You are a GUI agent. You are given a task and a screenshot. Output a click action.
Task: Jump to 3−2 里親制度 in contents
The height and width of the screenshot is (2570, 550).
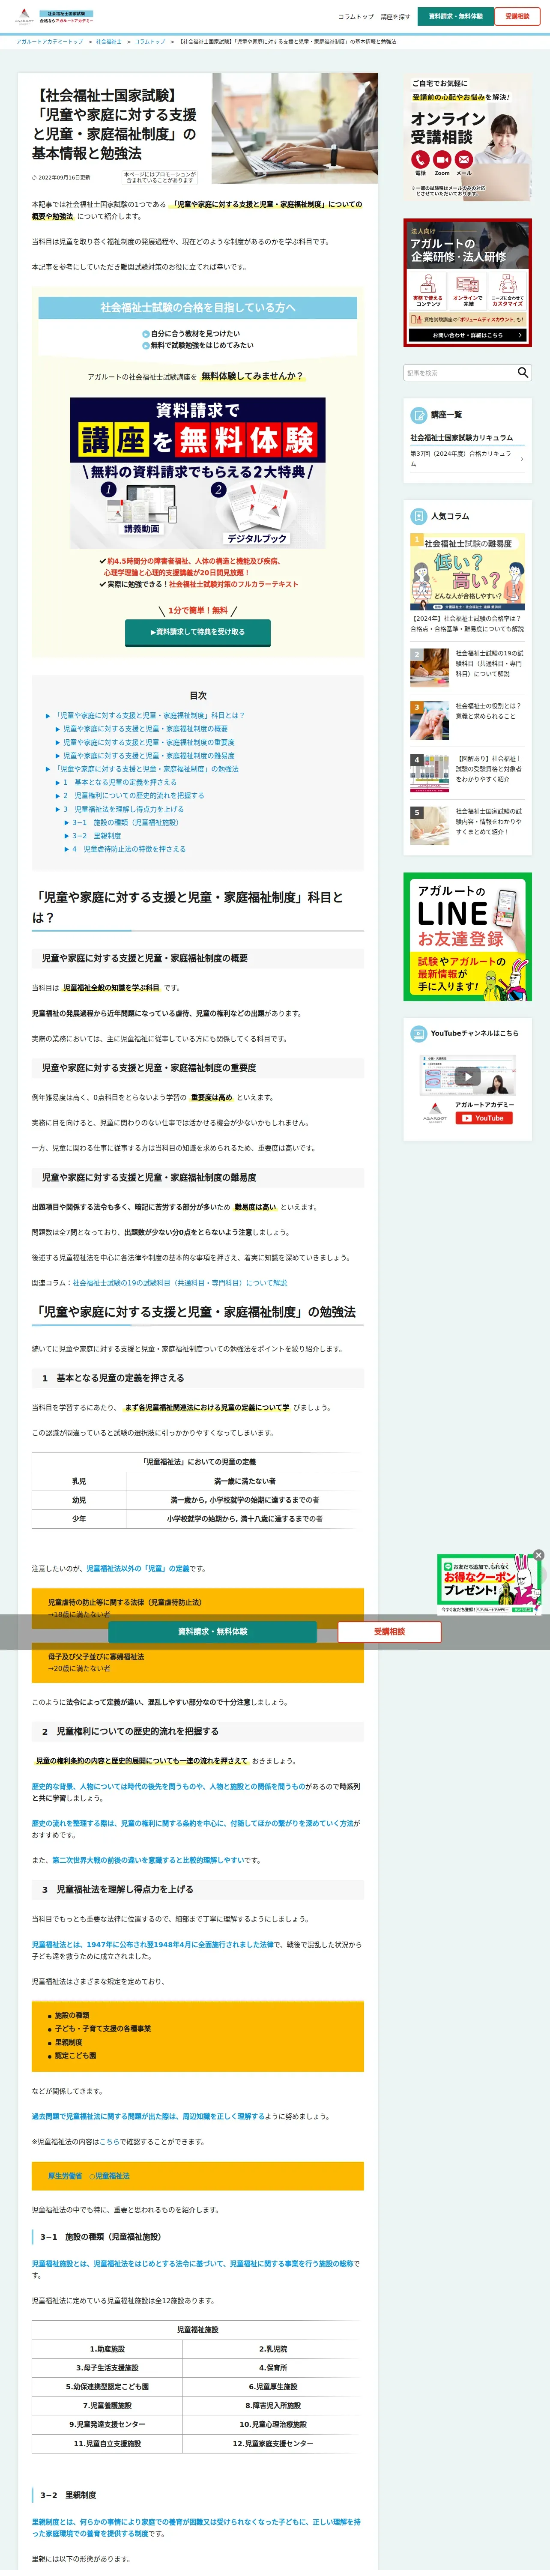click(x=96, y=836)
